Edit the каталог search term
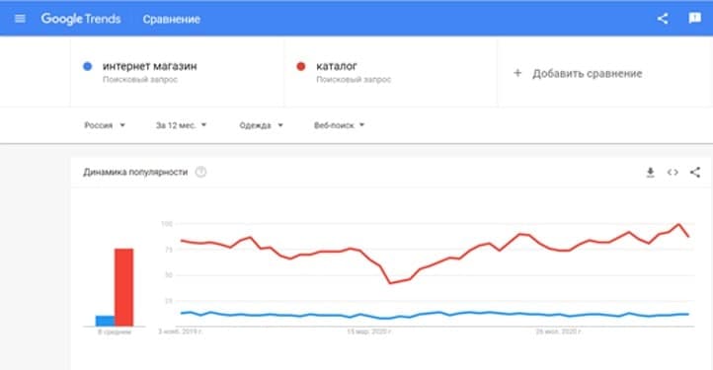Screen dimensions: 713x370 [337, 66]
